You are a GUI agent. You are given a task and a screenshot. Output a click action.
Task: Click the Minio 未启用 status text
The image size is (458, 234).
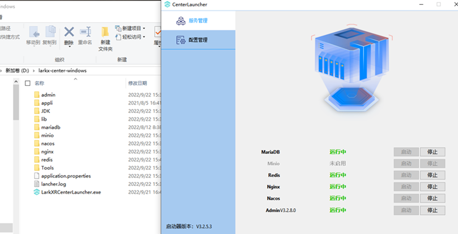338,164
